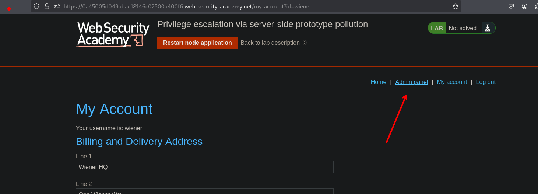This screenshot has height=194, width=538.
Task: Select the My account navigation link
Action: pos(451,82)
